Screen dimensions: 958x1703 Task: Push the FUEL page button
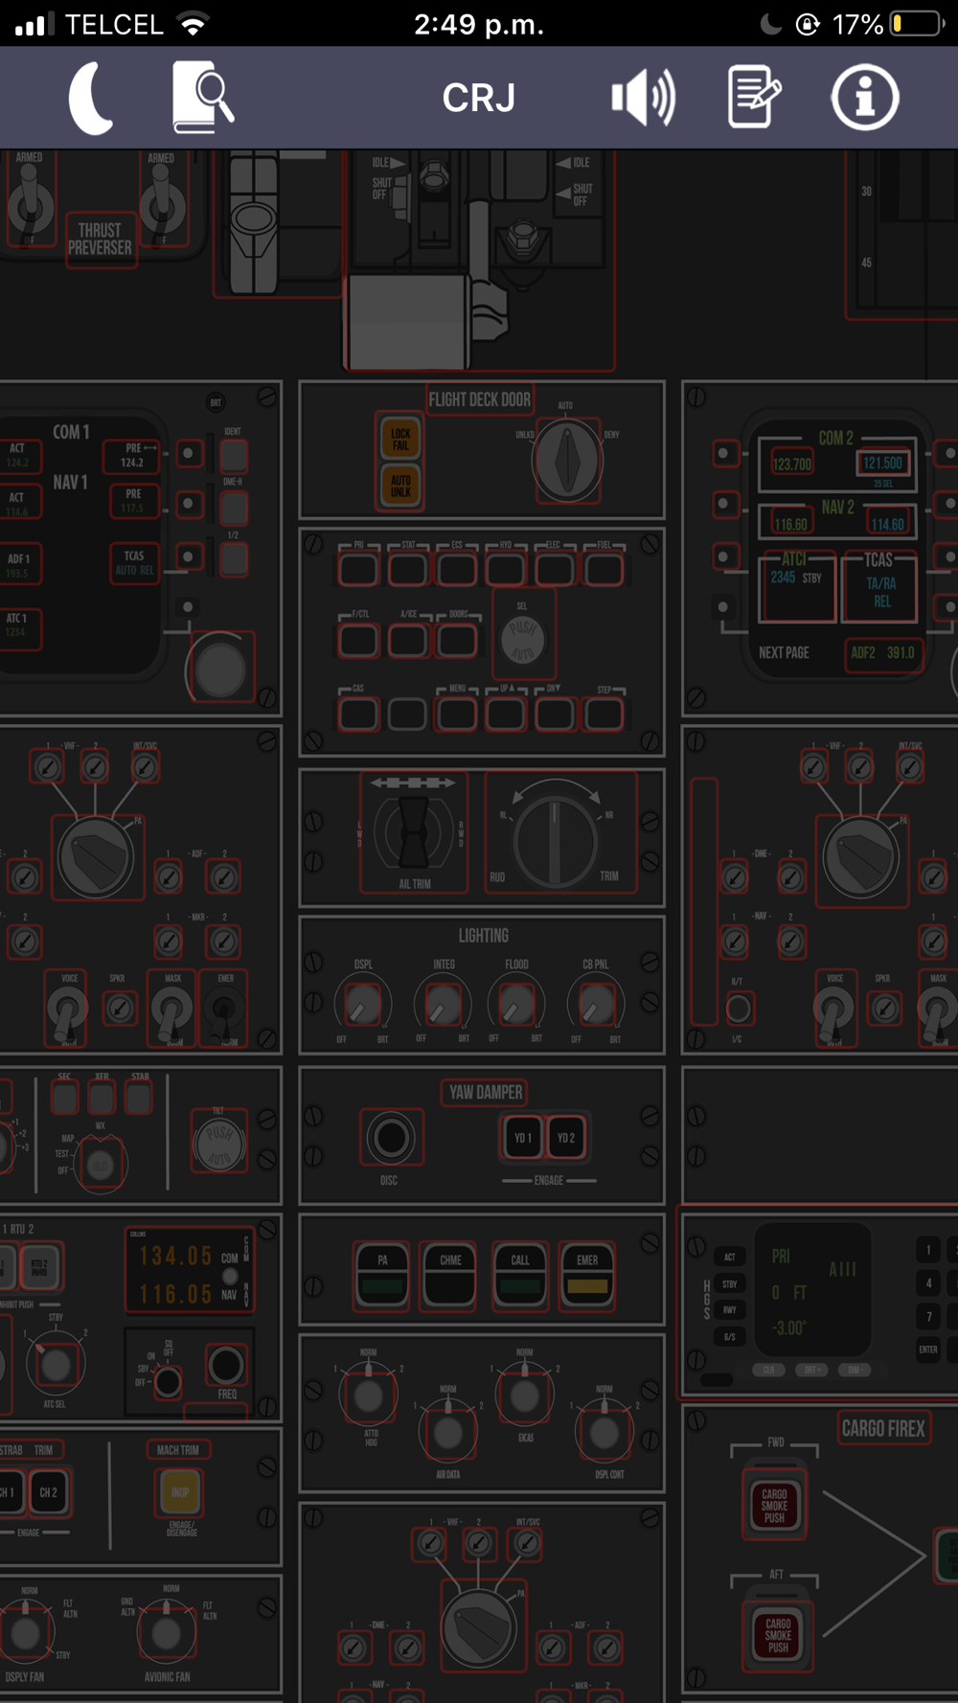coord(604,570)
